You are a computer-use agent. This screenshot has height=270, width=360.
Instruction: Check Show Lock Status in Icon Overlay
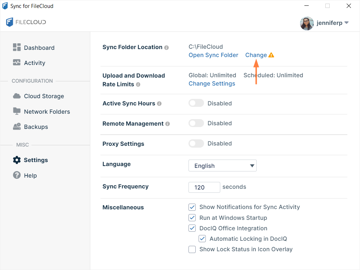click(192, 249)
